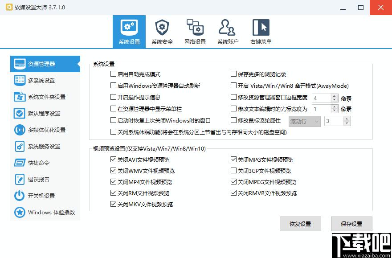392x258 pixels.
Task: Click 保存设置 button
Action: pos(351,224)
